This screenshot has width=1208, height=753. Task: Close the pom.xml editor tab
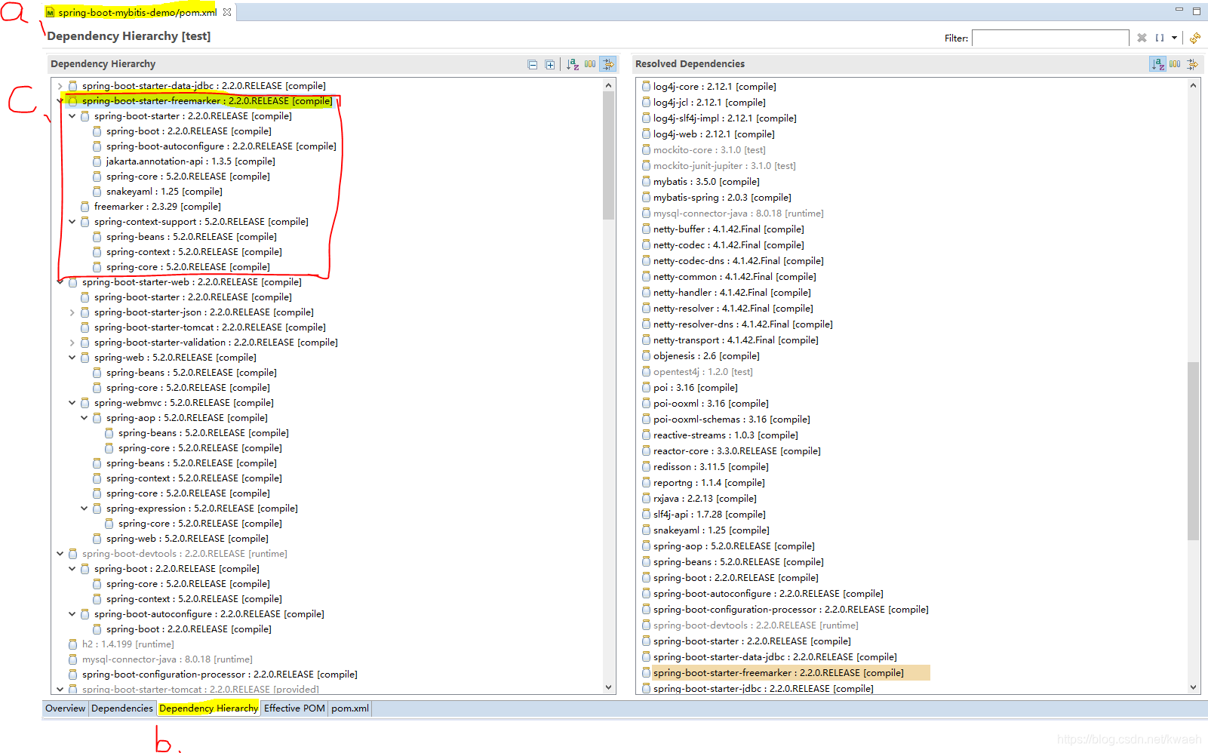[227, 12]
